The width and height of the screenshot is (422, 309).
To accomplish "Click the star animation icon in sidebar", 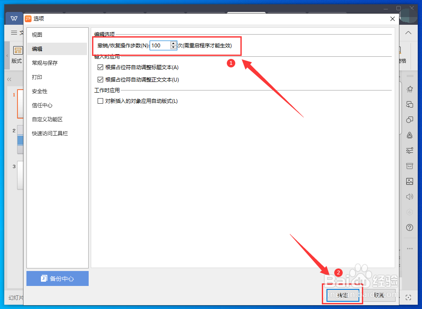I will coord(410,89).
